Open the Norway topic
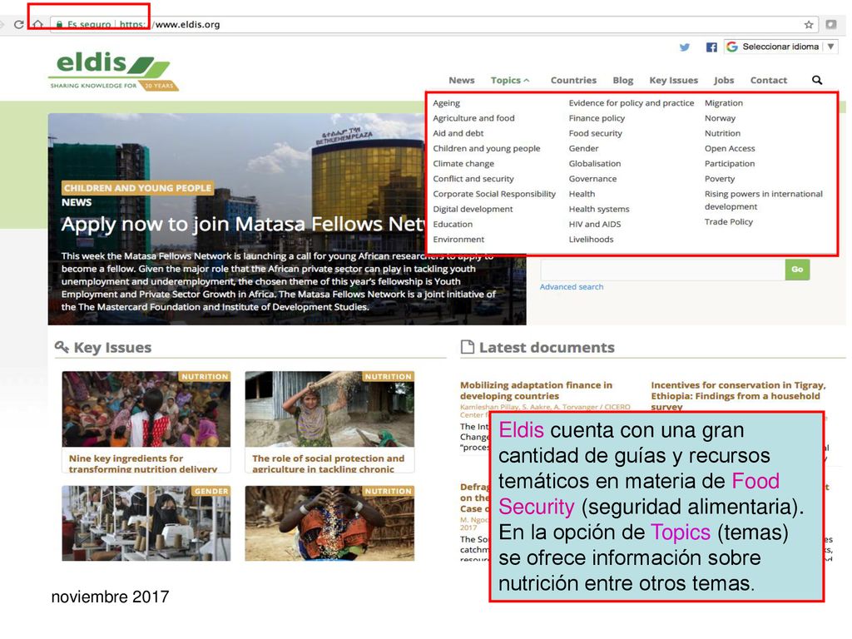852x639 pixels. (x=720, y=118)
